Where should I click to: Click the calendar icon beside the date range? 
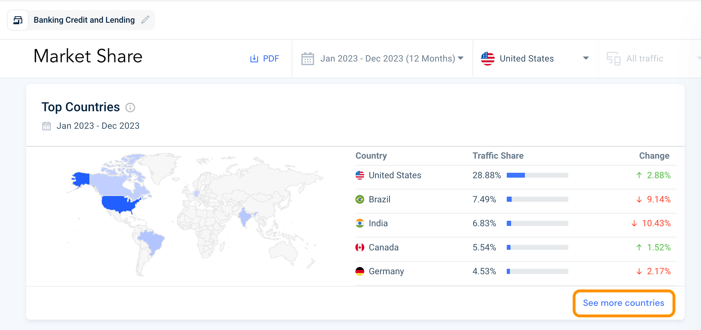tap(307, 58)
